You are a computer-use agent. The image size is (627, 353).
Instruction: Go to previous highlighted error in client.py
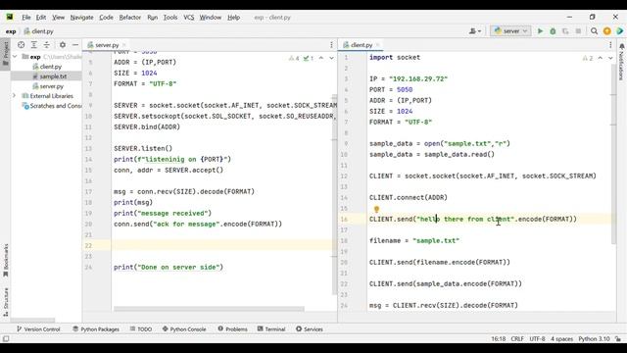coord(601,58)
